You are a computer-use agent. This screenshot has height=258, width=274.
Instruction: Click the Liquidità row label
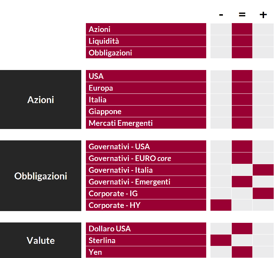click(x=146, y=41)
